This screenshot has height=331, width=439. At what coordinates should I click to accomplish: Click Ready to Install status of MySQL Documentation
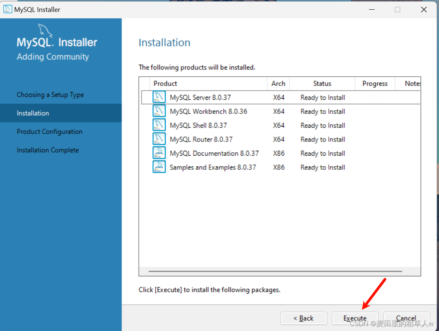point(323,153)
